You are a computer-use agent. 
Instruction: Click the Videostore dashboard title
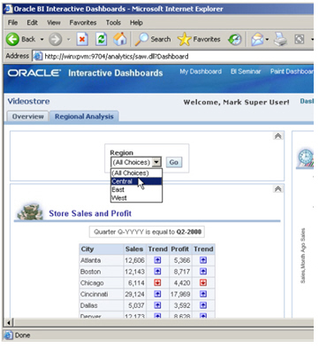tap(28, 101)
